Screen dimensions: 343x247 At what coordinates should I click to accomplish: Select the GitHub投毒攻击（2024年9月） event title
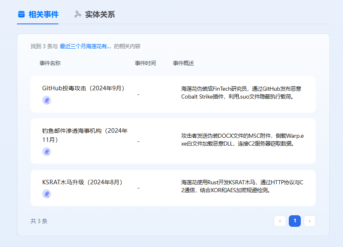pos(83,88)
